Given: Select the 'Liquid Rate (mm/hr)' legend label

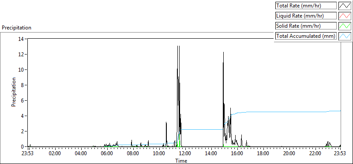Looking at the screenshot, I should point(306,16).
